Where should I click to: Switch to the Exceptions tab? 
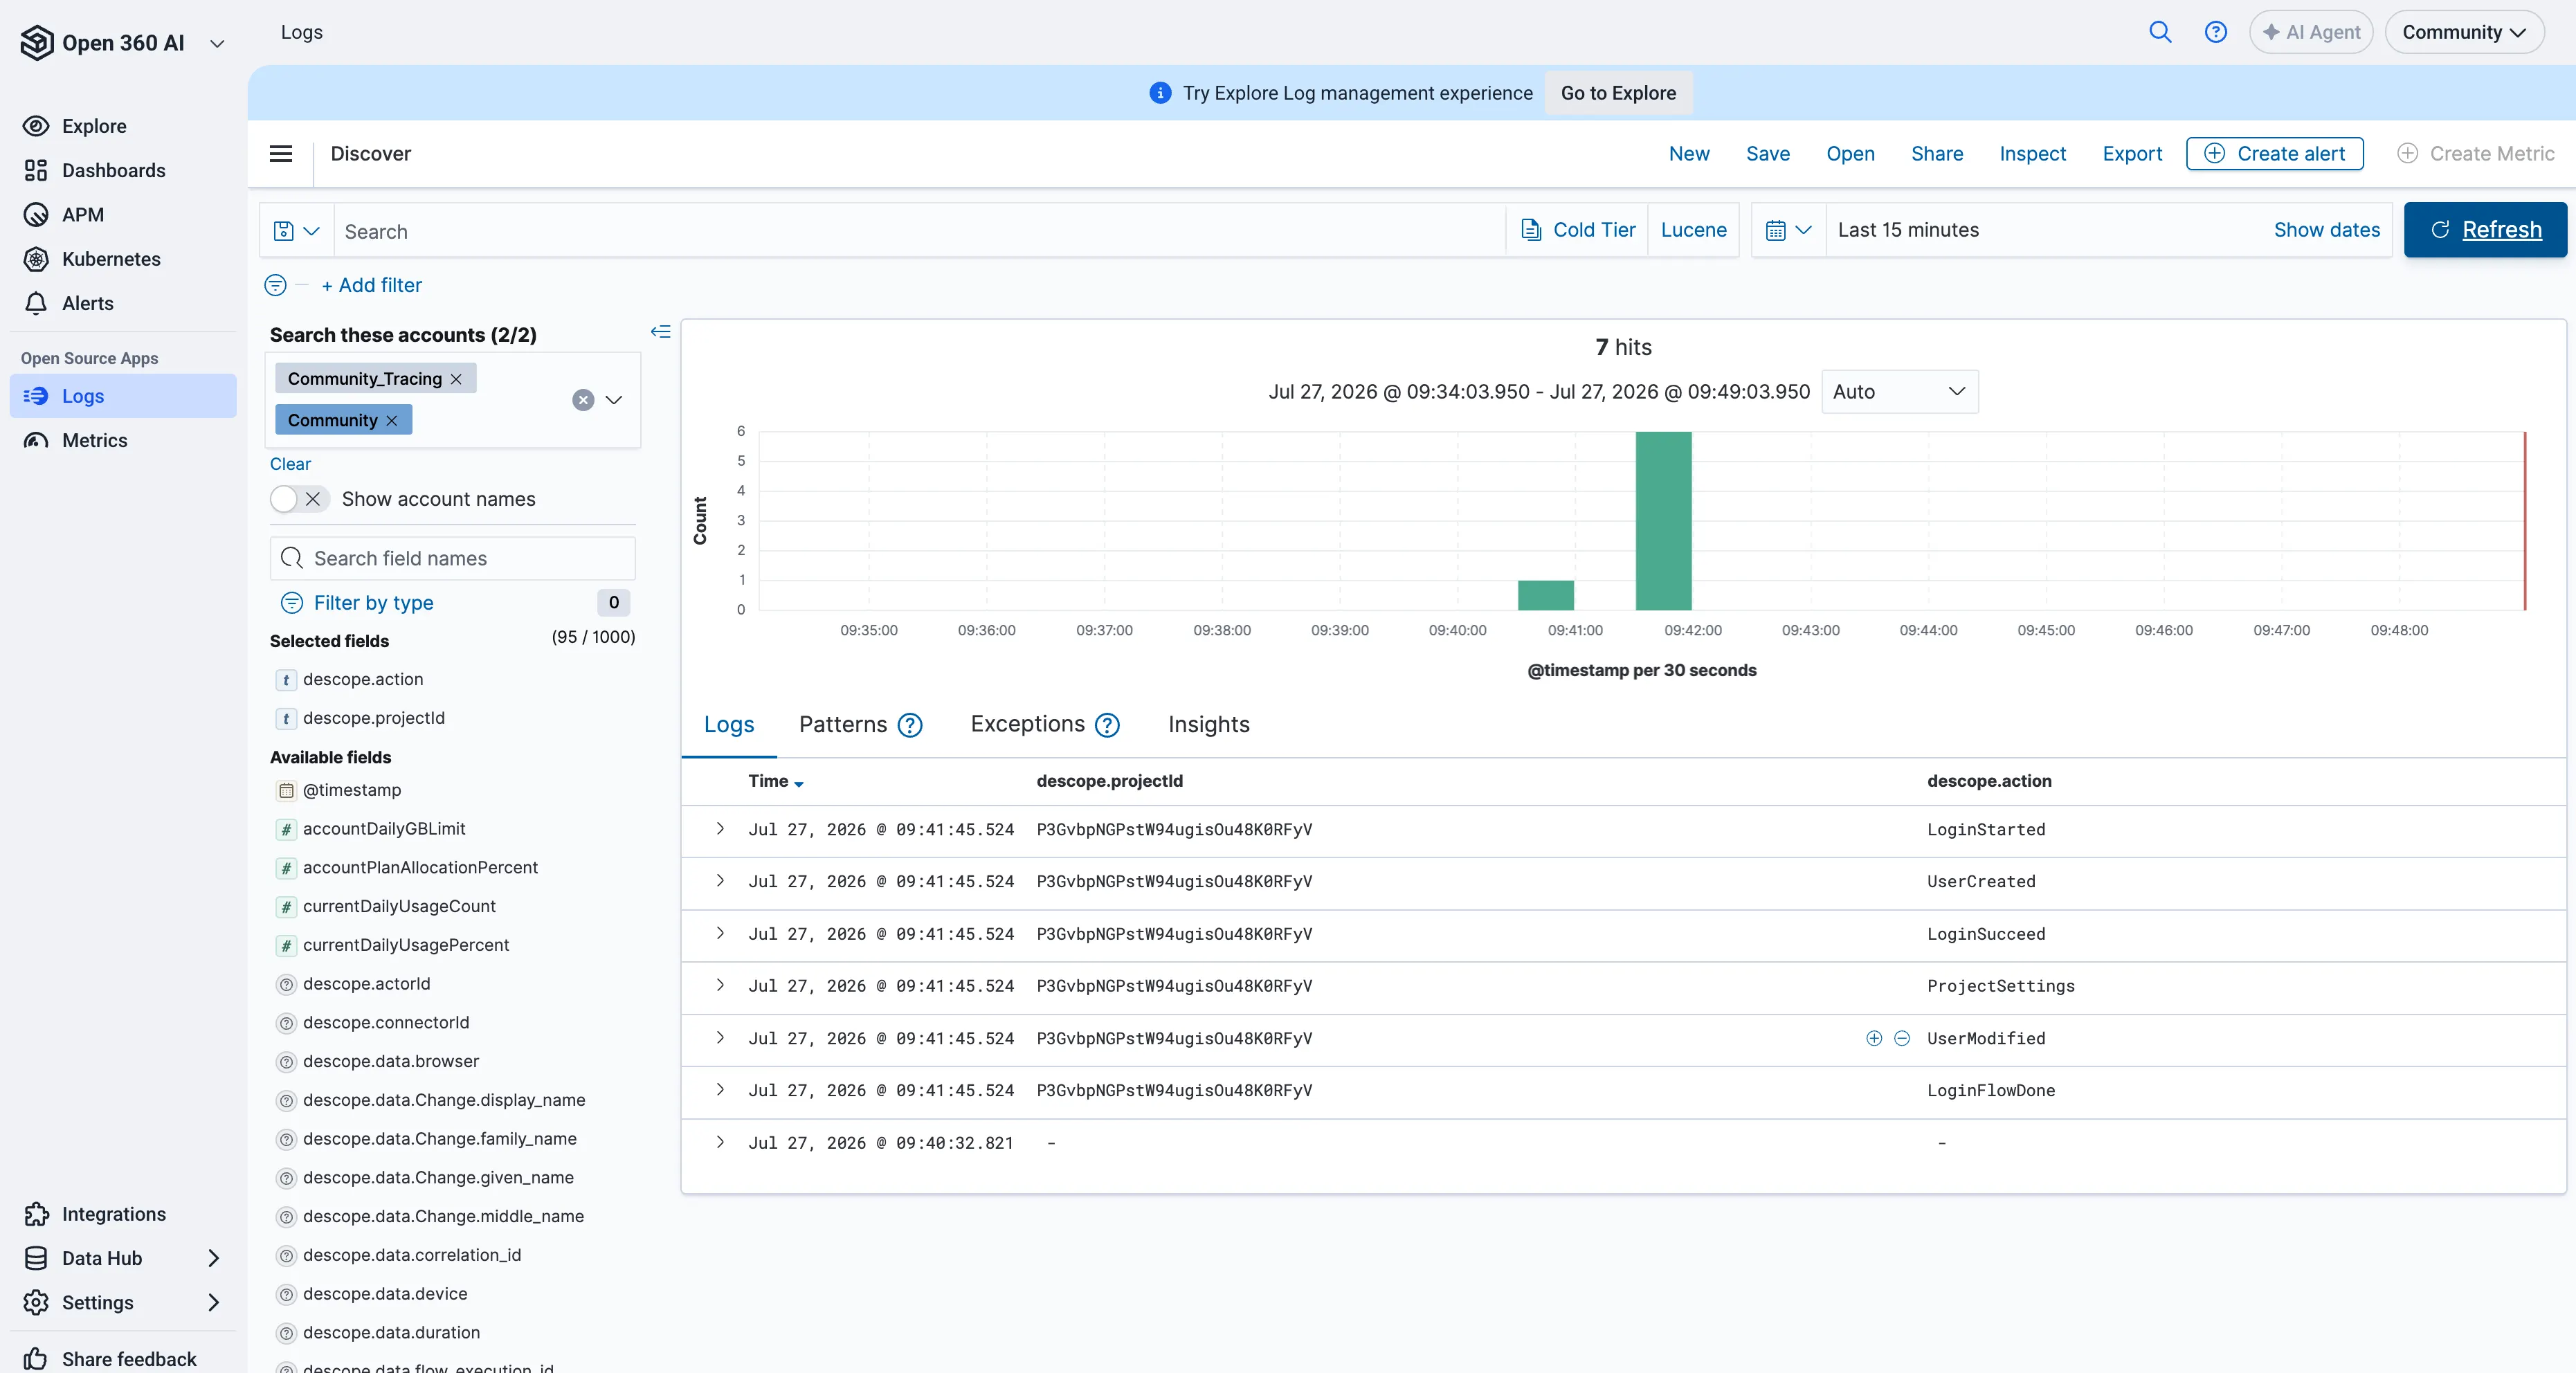[1027, 724]
